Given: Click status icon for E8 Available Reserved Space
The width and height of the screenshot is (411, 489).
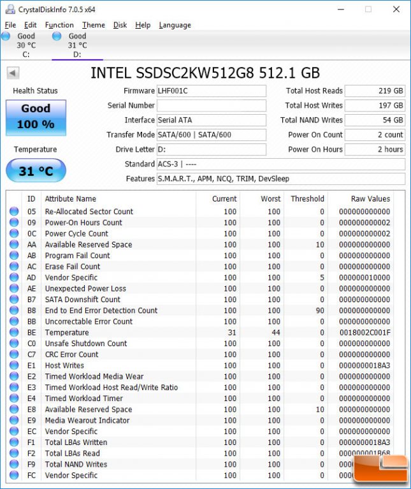Looking at the screenshot, I should (14, 409).
